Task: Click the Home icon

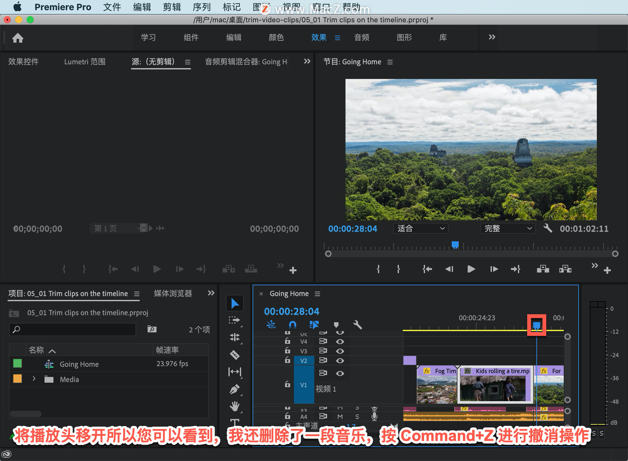Action: tap(18, 38)
